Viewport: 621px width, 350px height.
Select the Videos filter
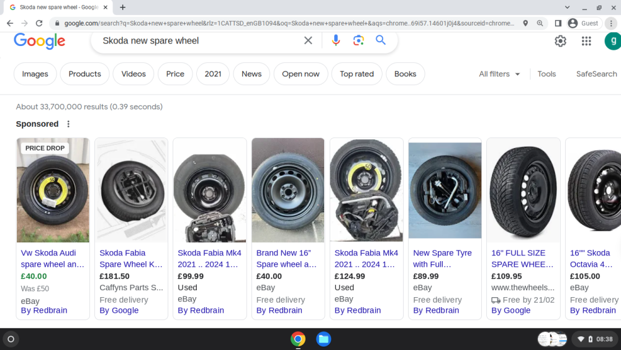tap(134, 74)
